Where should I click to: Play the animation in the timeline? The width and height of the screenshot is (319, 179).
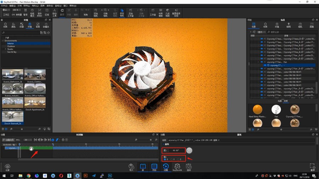42,140
